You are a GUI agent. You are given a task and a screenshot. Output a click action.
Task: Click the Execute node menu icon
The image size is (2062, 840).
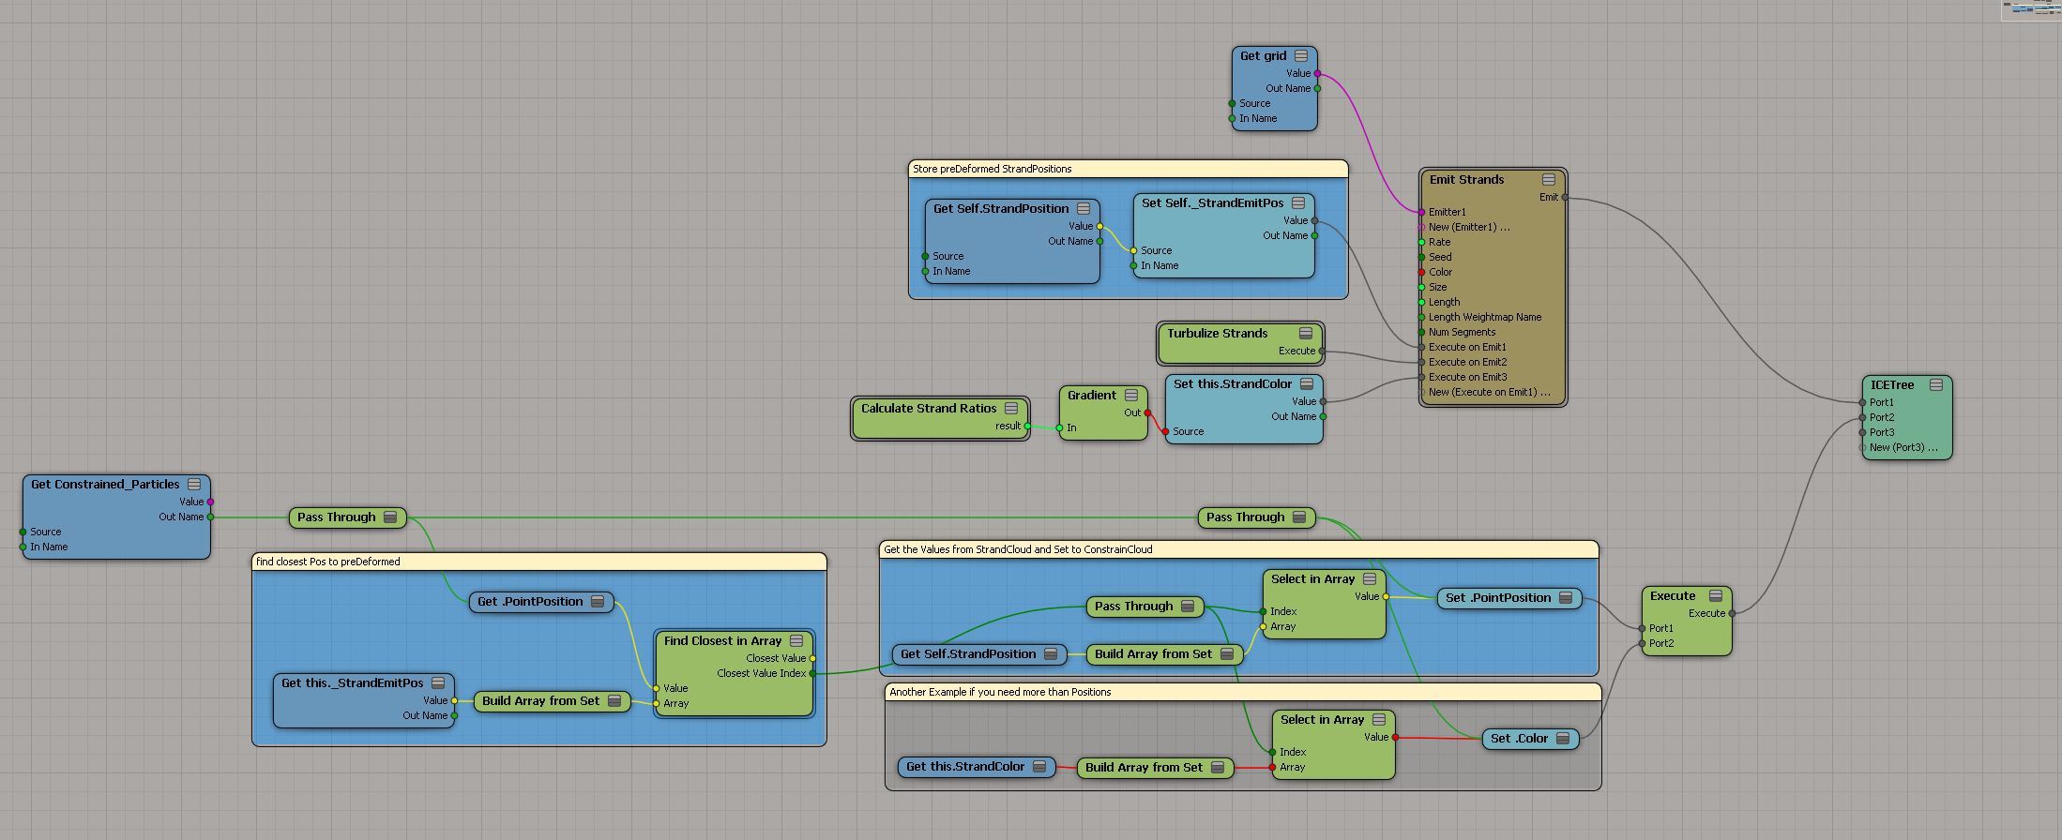point(1716,596)
